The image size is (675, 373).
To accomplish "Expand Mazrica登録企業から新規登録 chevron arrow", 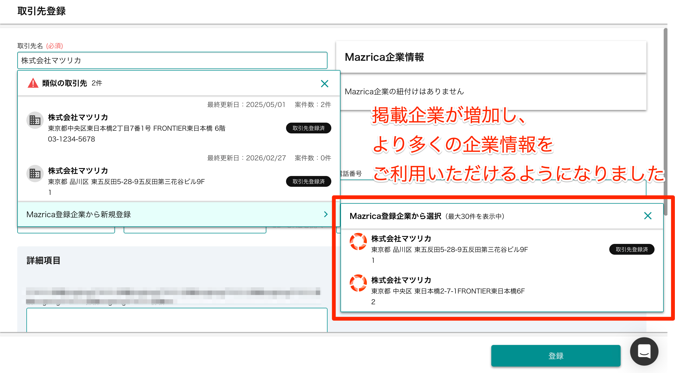I will click(326, 214).
